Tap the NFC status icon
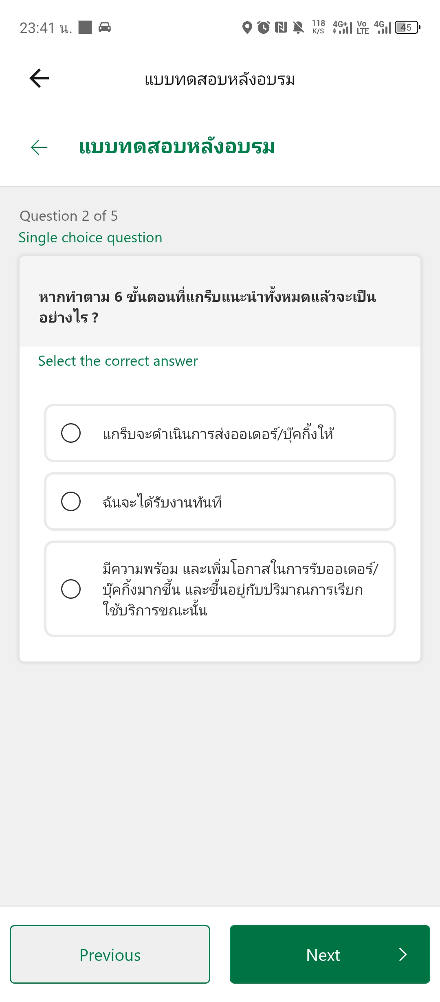Screen dimensions: 440x1002 click(x=281, y=27)
